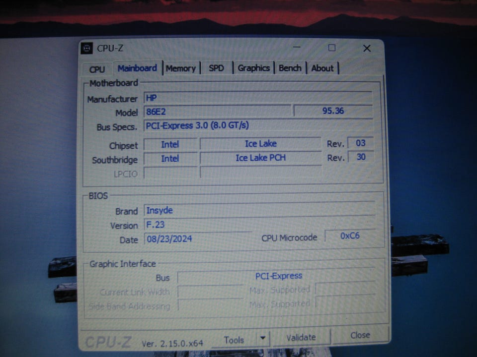Click the Validate button
The image size is (477, 357).
pyautogui.click(x=301, y=337)
